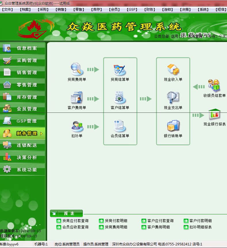The image size is (227, 248).
Task: Click the 采购管理 shopping cart icon
Action: pyautogui.click(x=7, y=60)
